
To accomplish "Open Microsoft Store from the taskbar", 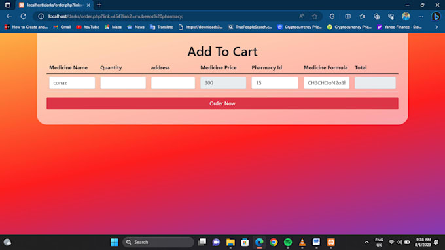I will [x=245, y=242].
